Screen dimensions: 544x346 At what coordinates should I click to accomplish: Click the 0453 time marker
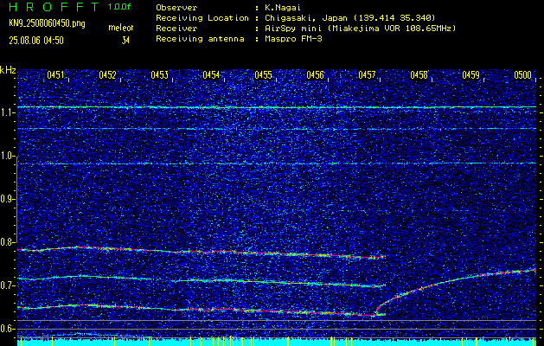160,75
